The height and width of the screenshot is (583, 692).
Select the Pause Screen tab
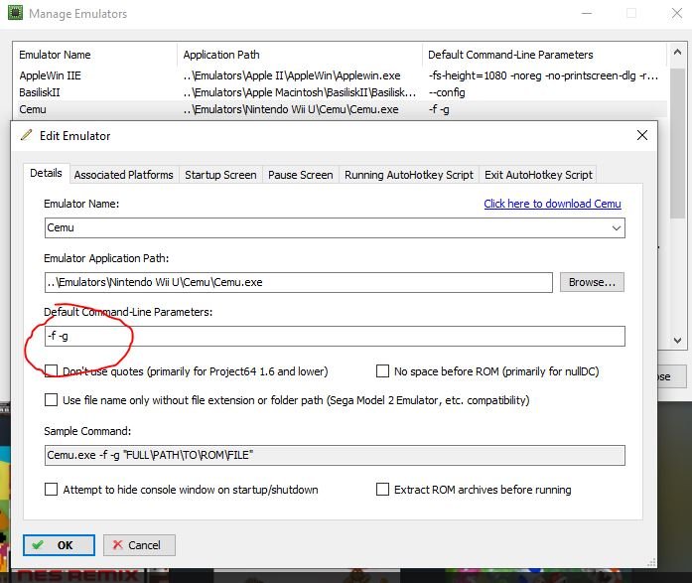(301, 175)
